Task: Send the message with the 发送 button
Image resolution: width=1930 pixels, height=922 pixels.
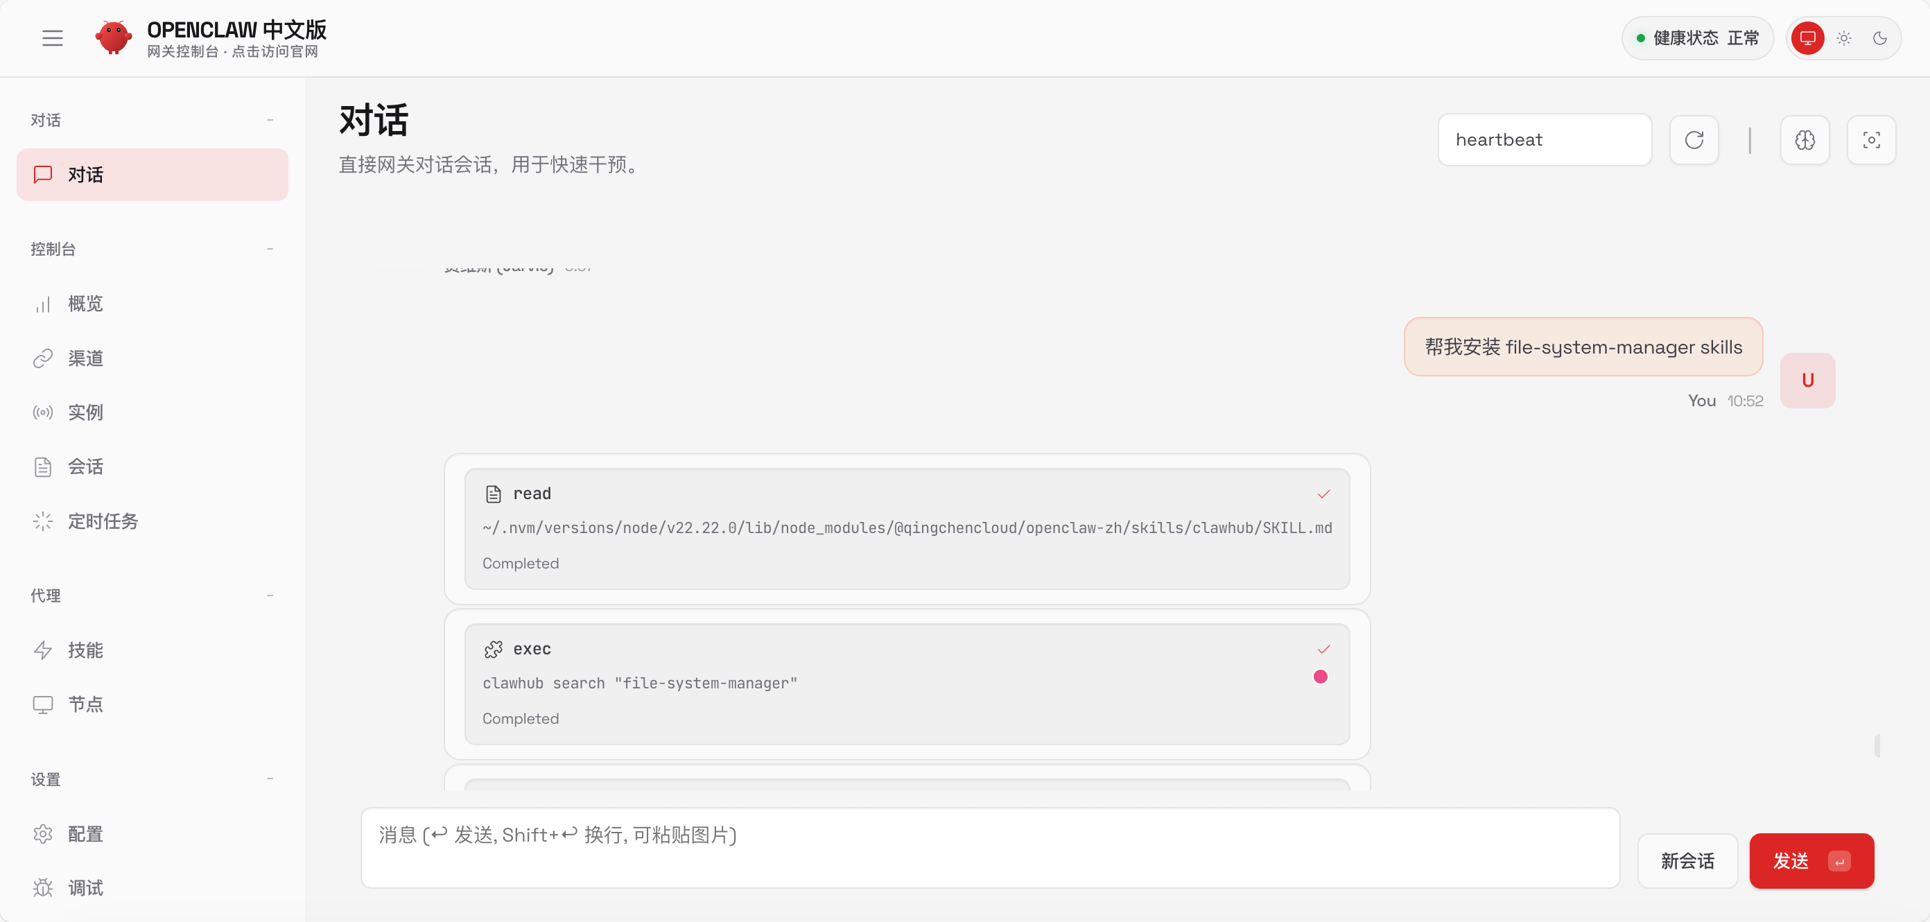Action: coord(1811,860)
